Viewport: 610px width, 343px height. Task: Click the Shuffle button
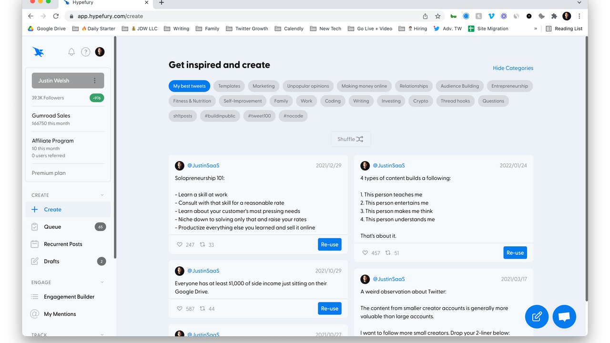351,139
